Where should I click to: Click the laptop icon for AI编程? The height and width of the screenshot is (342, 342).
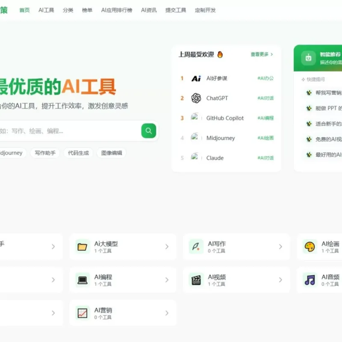tap(83, 280)
